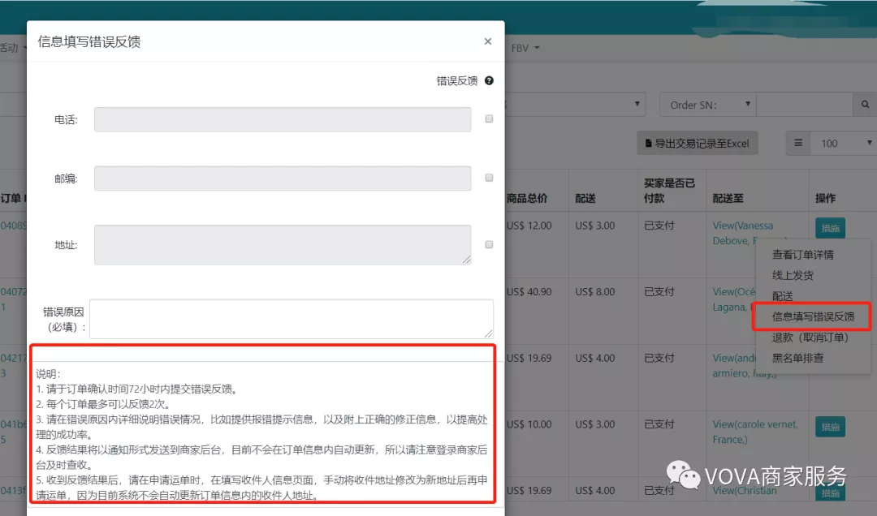Click the 操作 column header

click(825, 198)
